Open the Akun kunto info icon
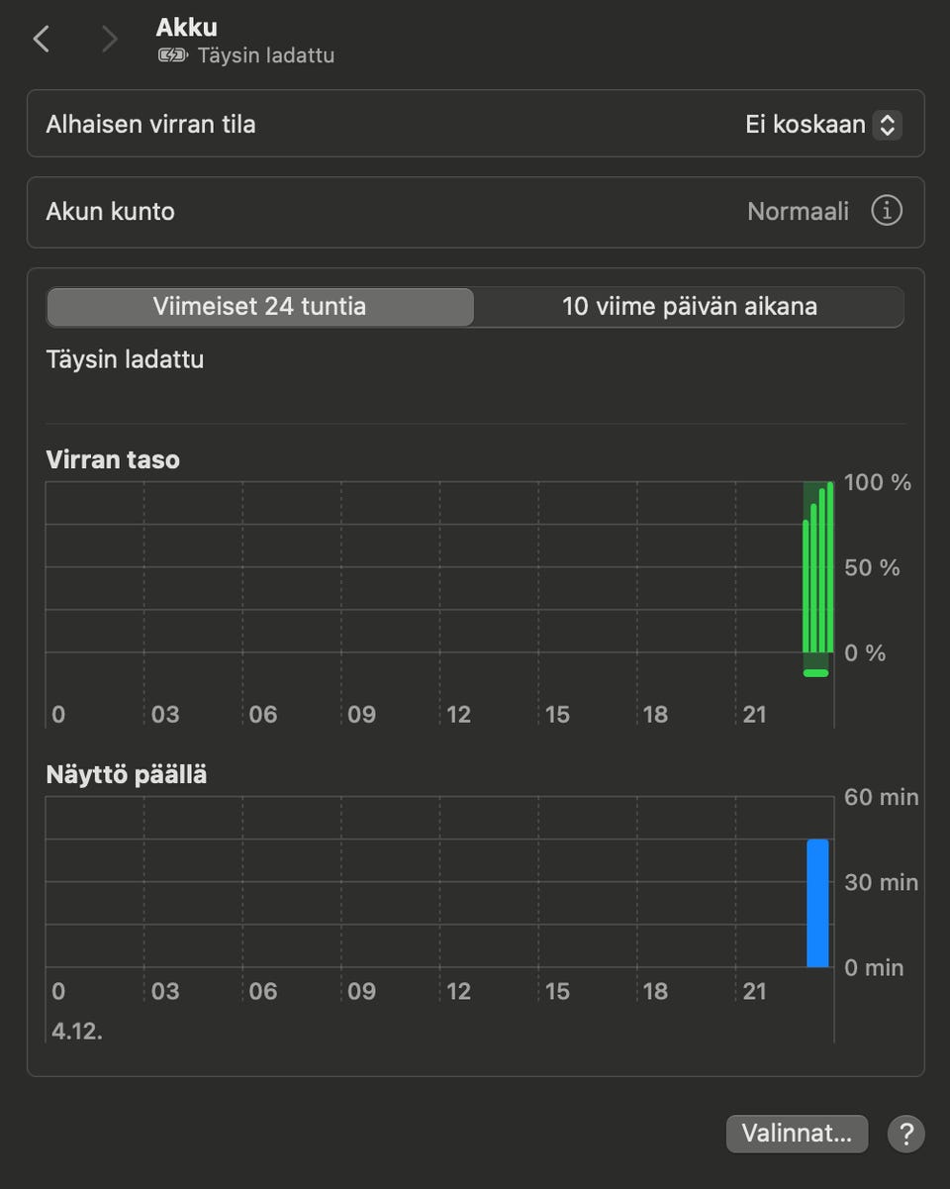The height and width of the screenshot is (1189, 950). click(x=886, y=211)
